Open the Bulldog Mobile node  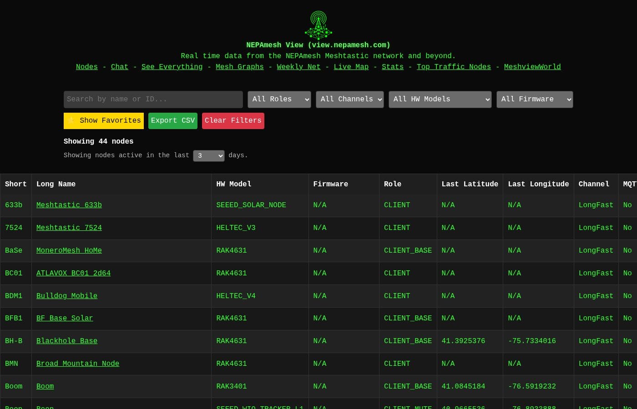(67, 296)
